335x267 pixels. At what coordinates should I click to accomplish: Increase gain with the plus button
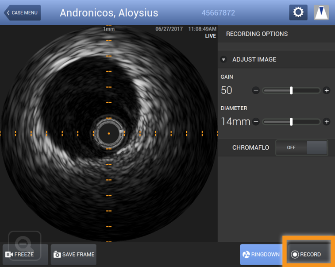point(327,90)
